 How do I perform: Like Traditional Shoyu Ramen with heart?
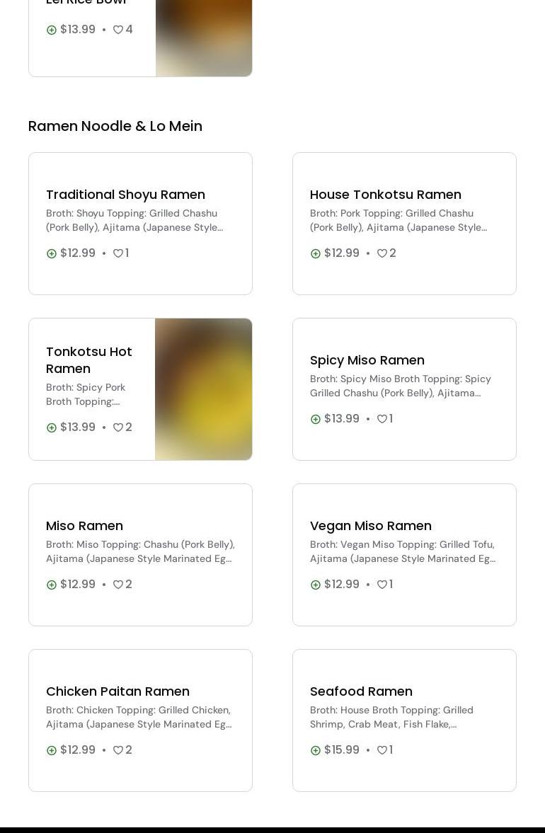tap(118, 253)
